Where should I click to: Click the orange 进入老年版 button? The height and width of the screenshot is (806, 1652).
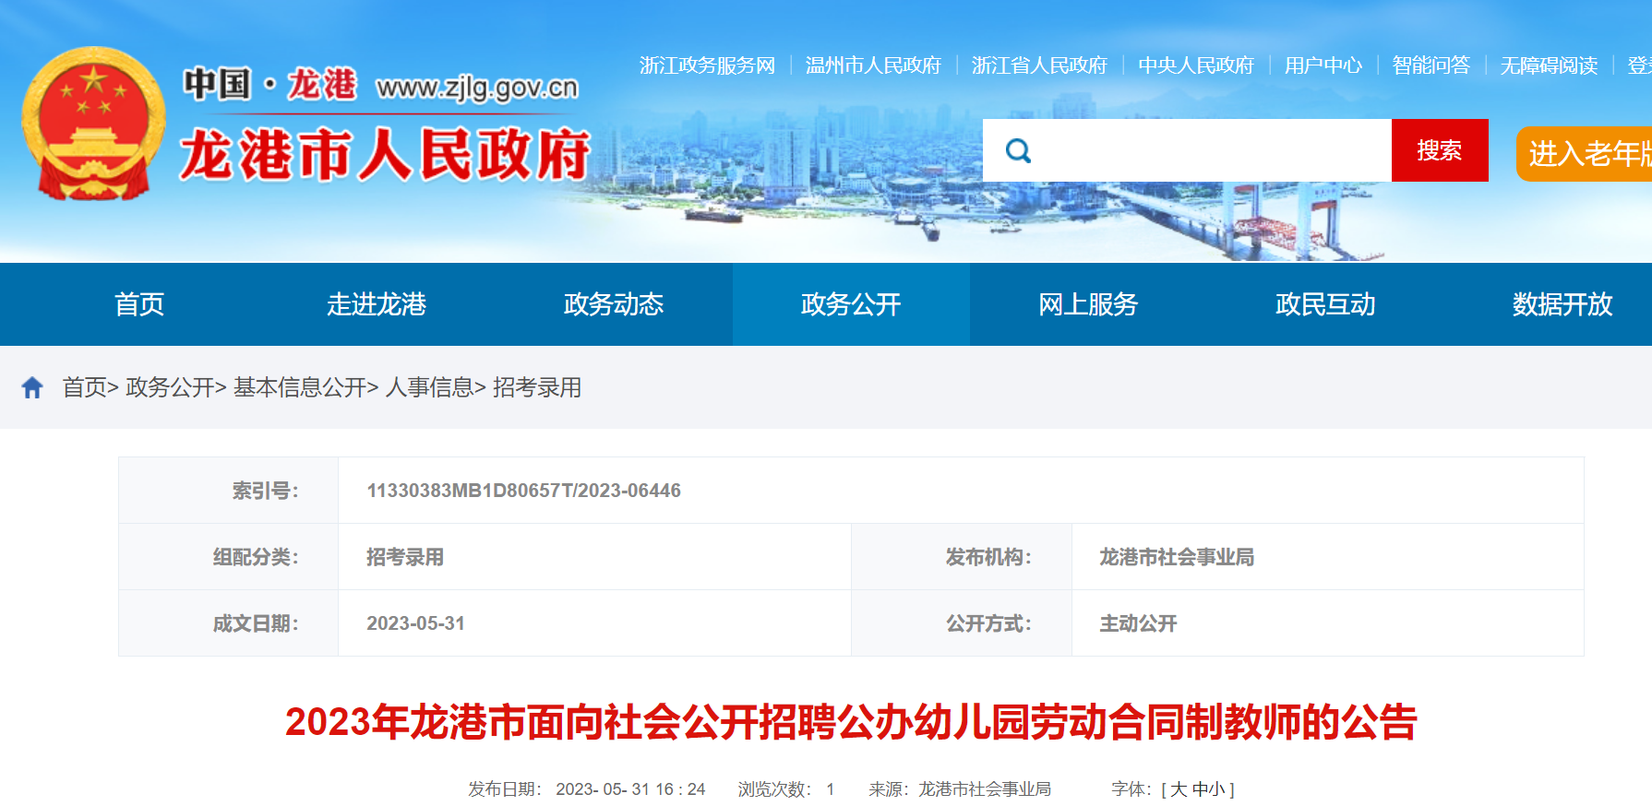coord(1586,154)
